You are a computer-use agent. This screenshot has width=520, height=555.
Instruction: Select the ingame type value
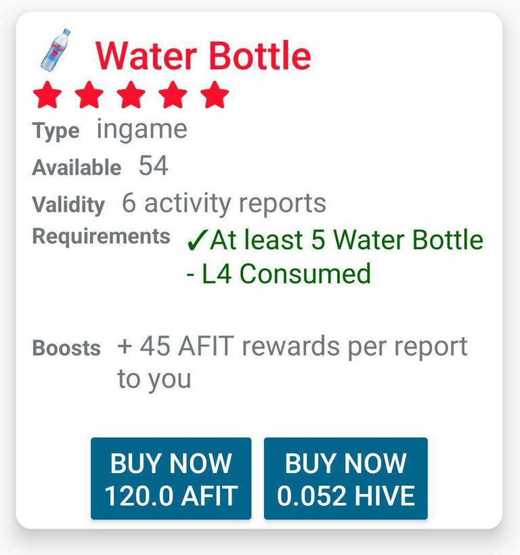142,130
